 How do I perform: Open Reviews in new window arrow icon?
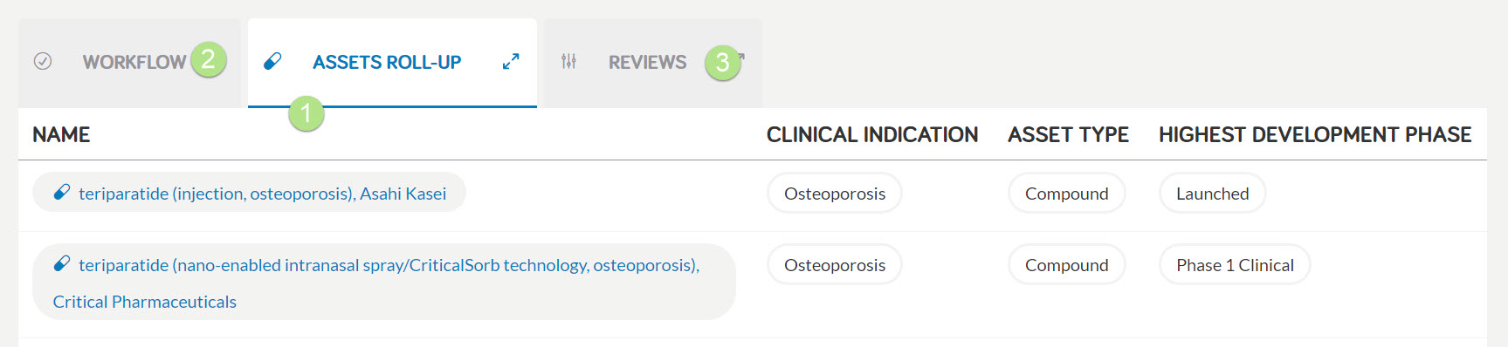pos(740,58)
